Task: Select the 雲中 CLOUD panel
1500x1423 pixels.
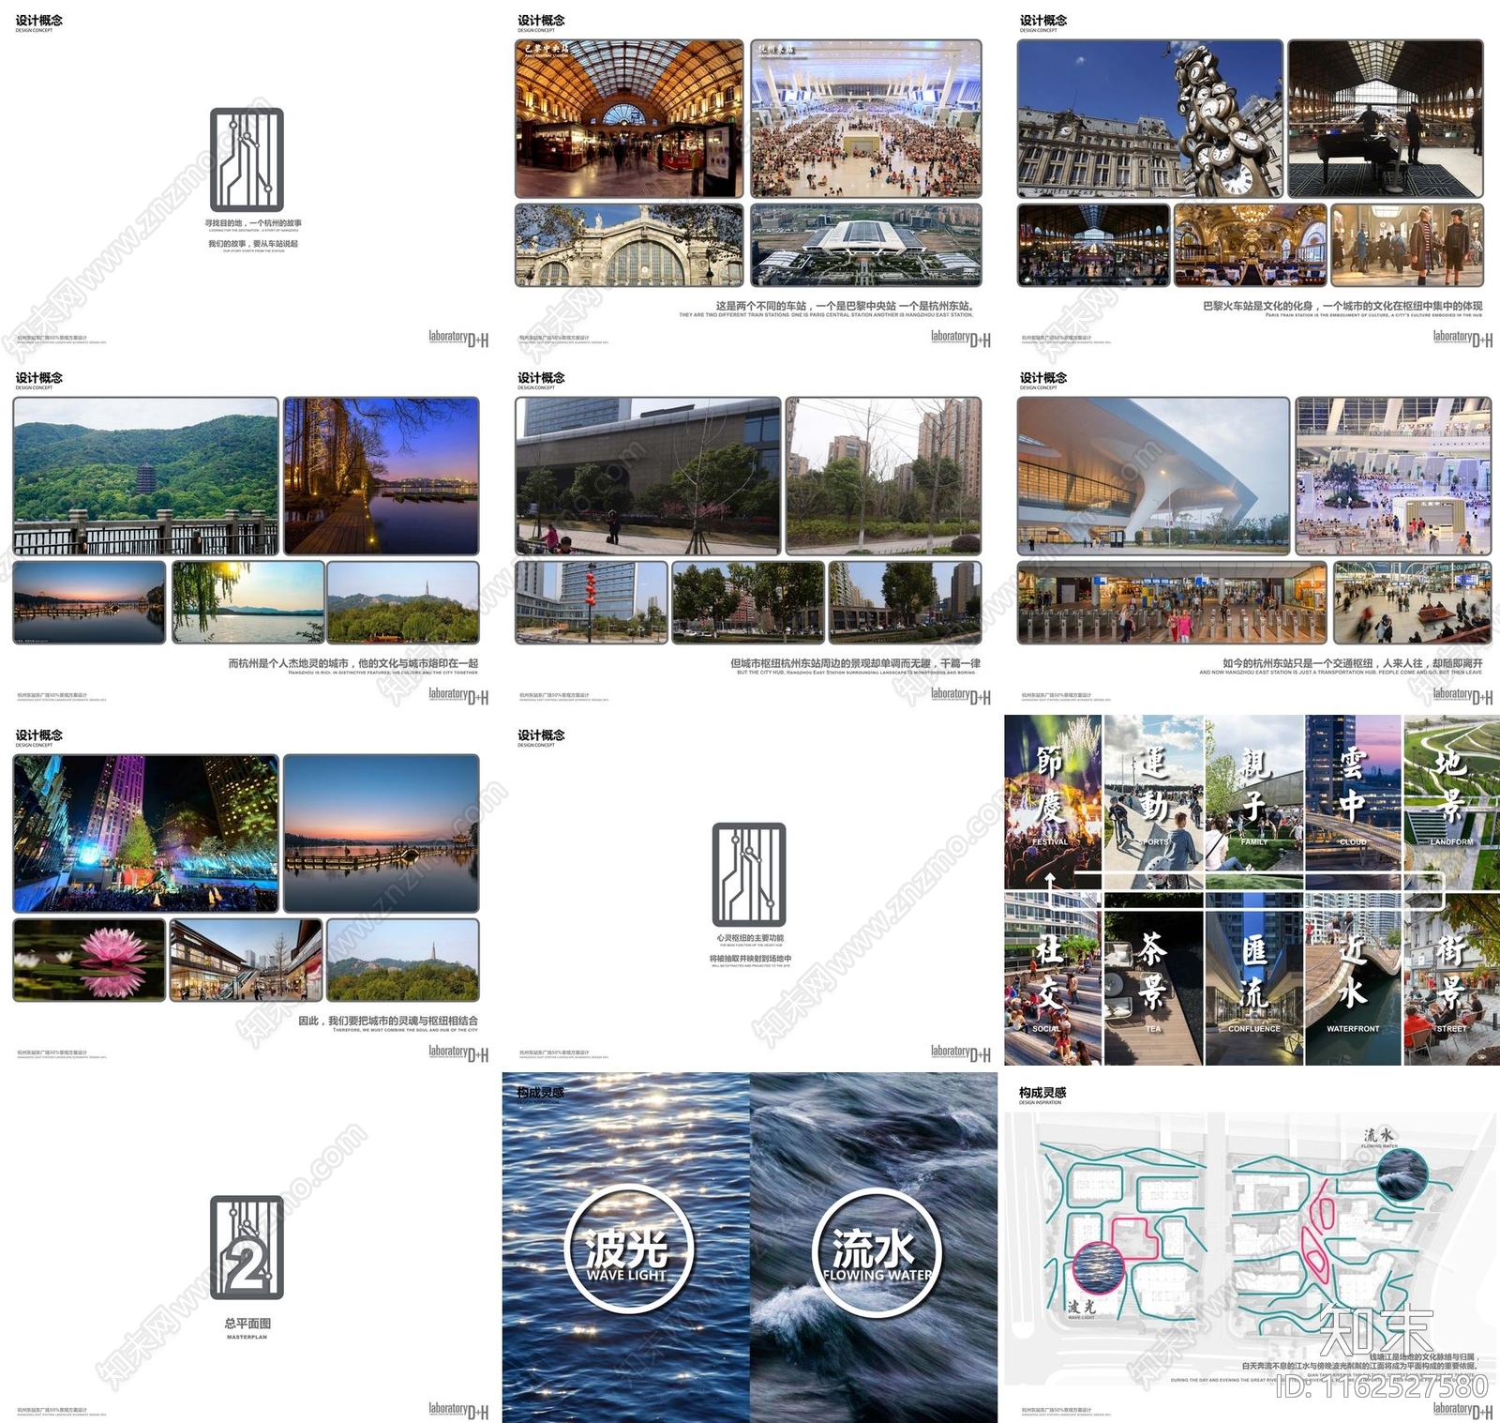Action: pyautogui.click(x=1353, y=802)
